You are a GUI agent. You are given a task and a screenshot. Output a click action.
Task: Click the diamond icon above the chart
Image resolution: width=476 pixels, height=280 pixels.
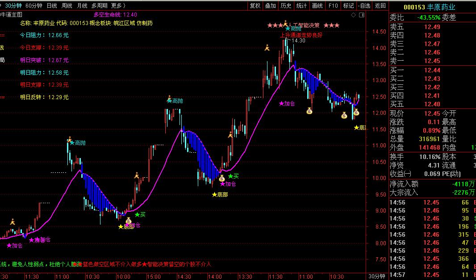click(353, 15)
